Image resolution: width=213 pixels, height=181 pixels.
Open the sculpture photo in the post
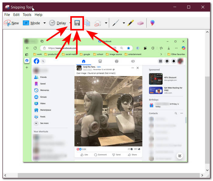(108, 111)
